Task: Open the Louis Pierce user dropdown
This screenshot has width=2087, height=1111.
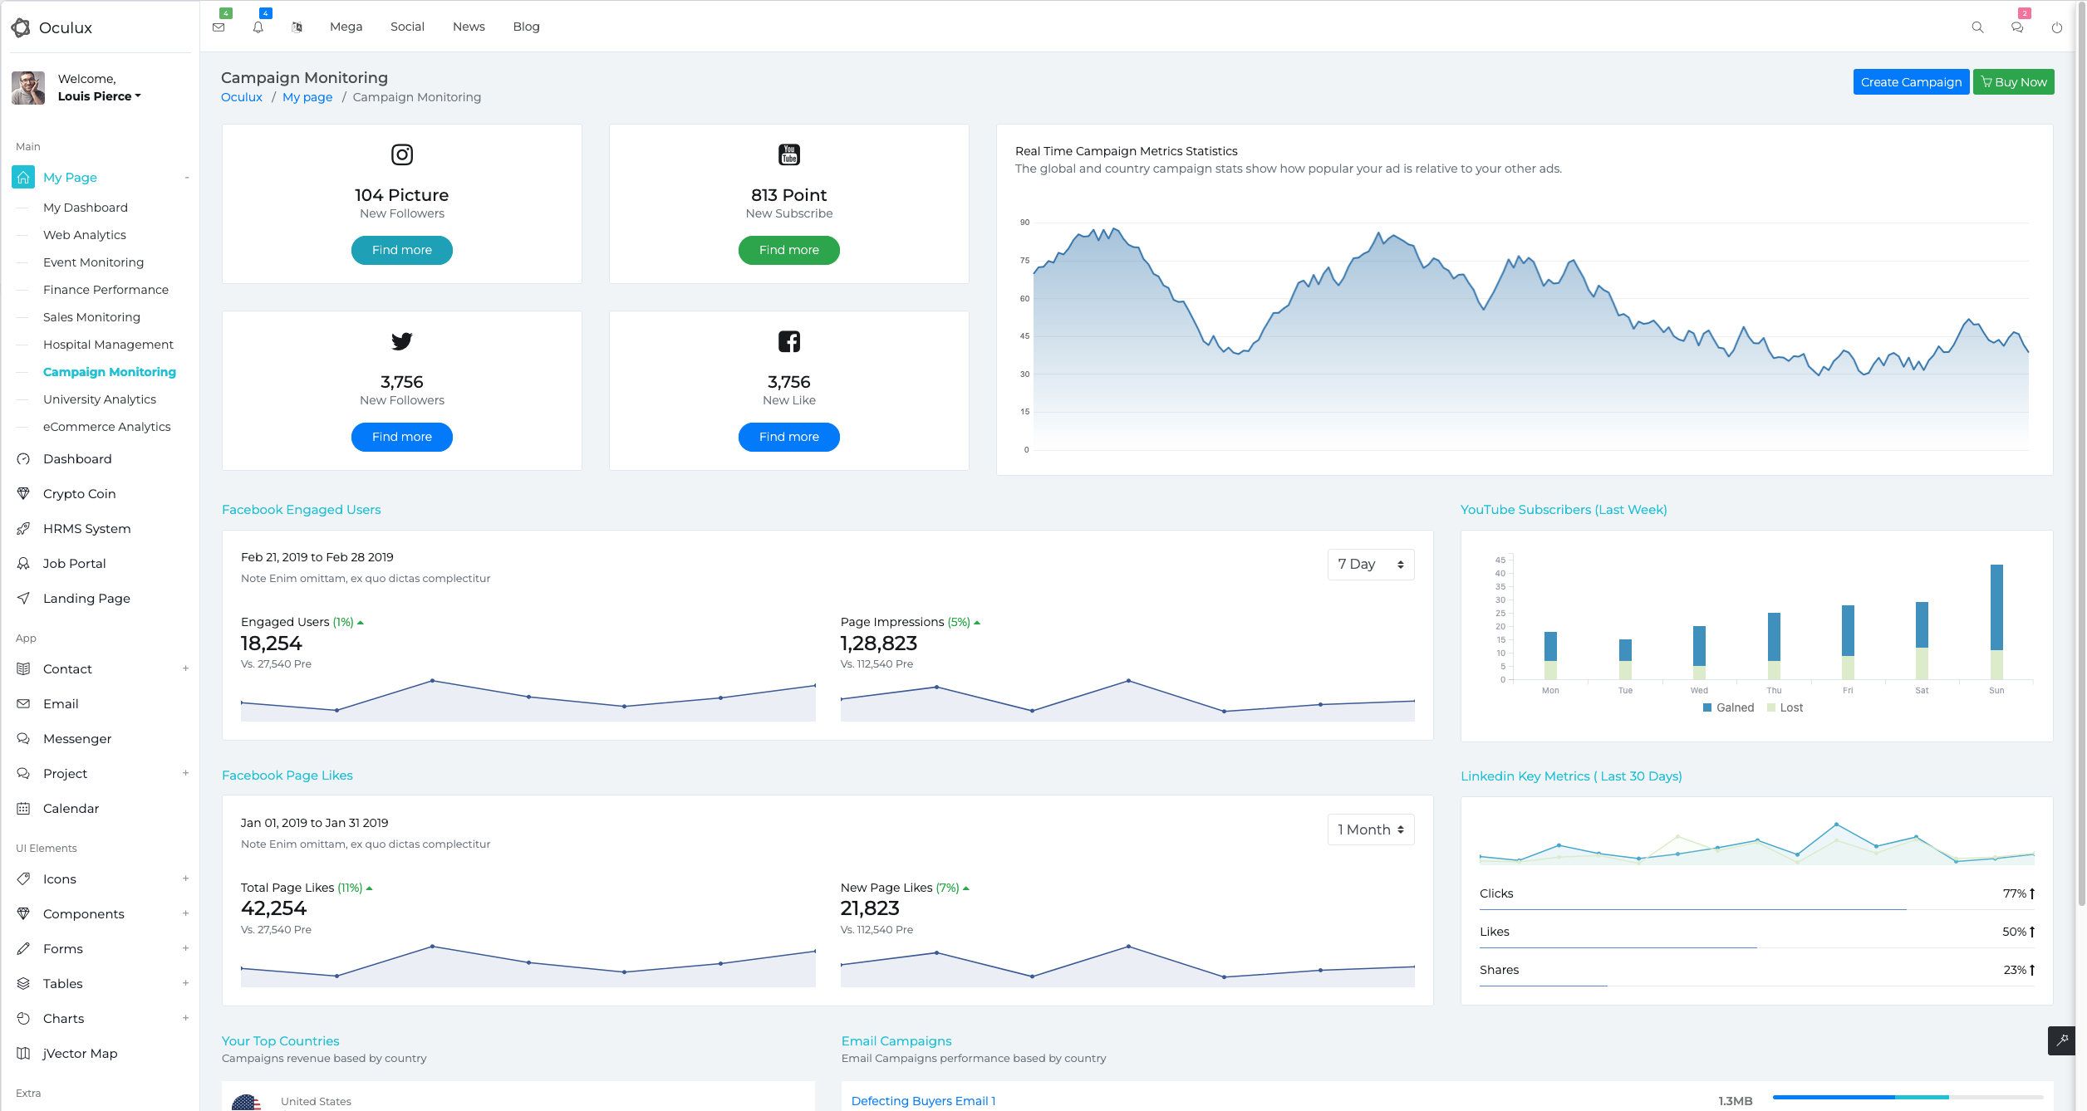Action: click(100, 96)
